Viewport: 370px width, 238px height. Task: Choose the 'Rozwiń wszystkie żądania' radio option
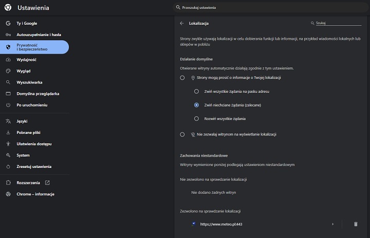point(196,118)
